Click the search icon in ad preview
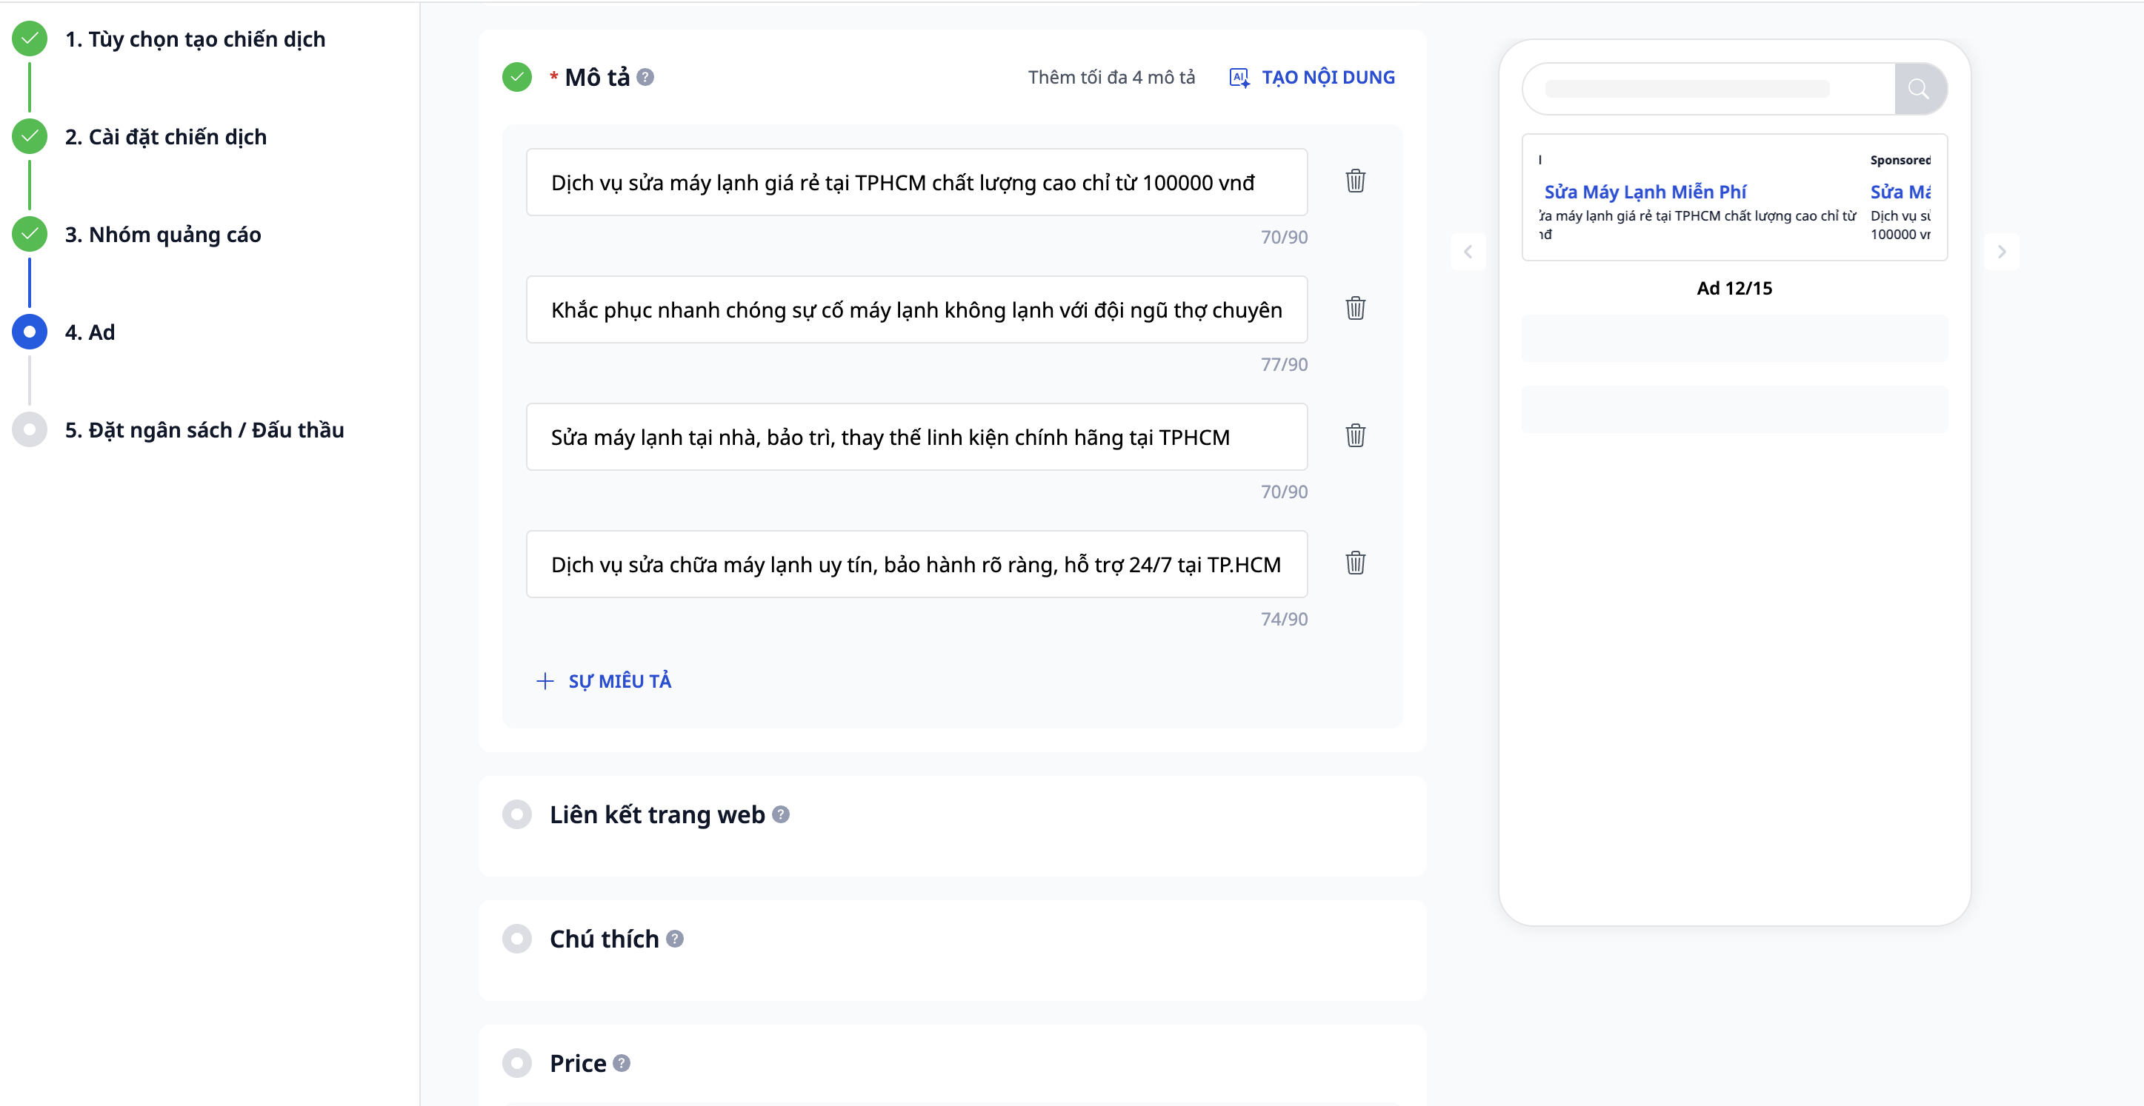The image size is (2144, 1106). point(1919,89)
